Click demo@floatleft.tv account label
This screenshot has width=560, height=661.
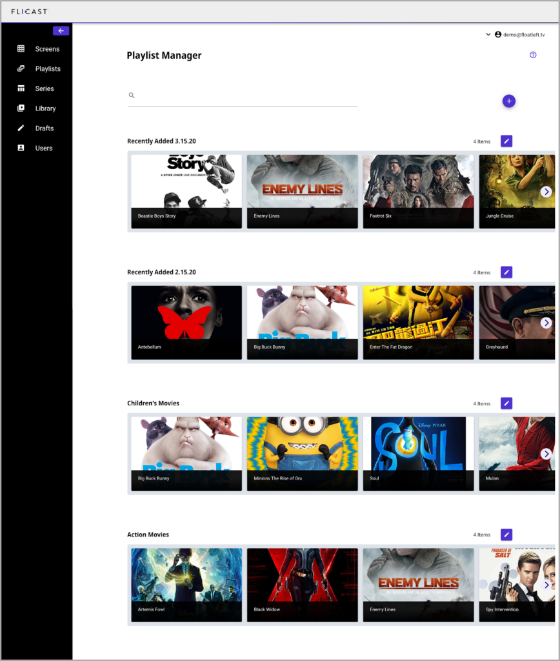524,35
